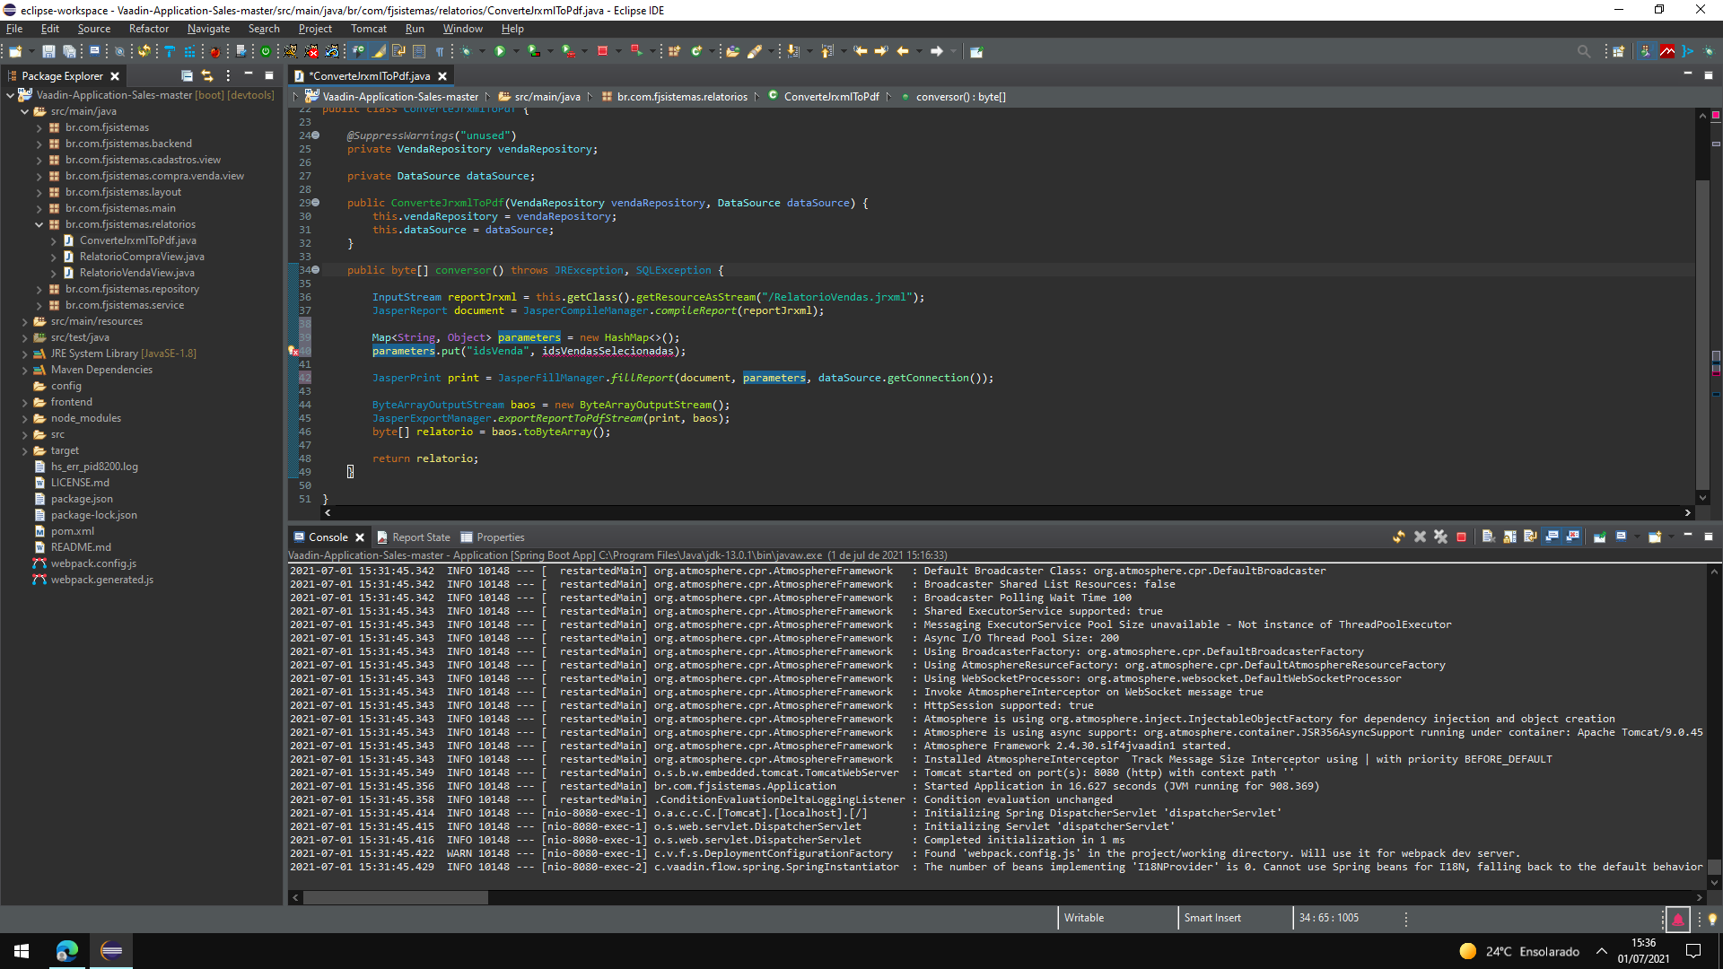Toggle Word Wrap in Console toolbar
This screenshot has width=1723, height=969.
point(1531,537)
